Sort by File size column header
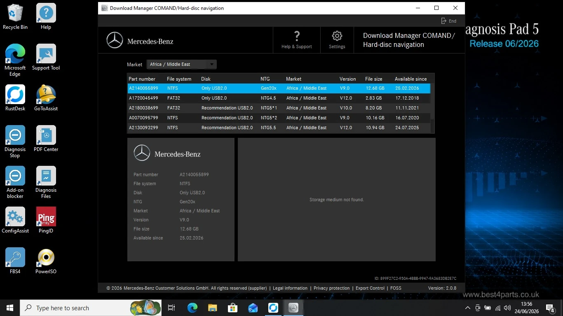The height and width of the screenshot is (316, 563). tap(373, 79)
